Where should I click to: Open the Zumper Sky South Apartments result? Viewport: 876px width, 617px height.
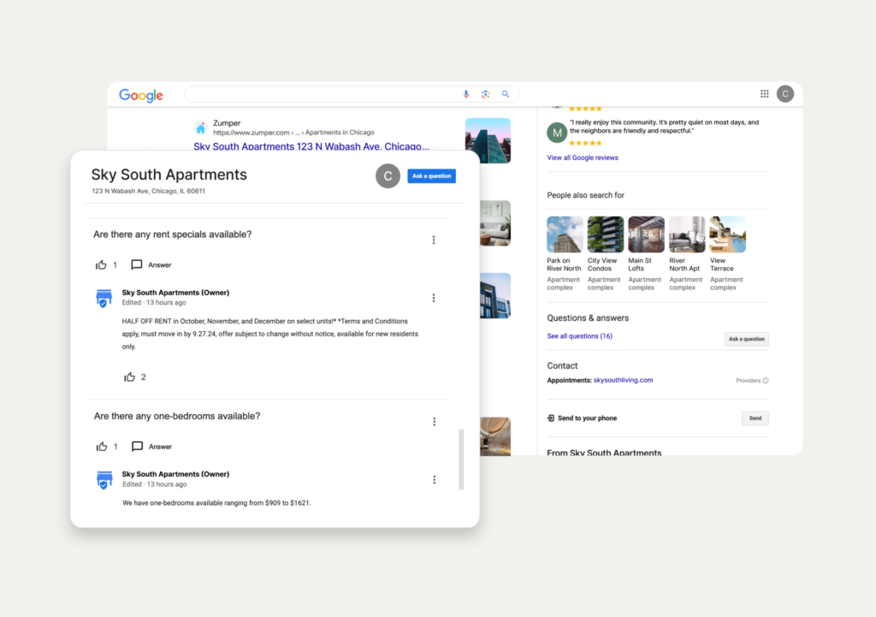click(x=311, y=146)
